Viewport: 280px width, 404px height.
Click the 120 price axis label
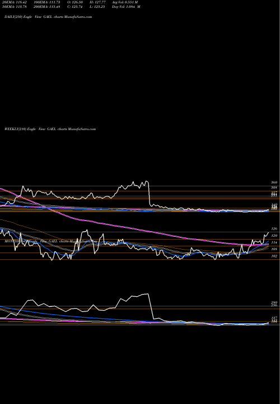[274, 236]
